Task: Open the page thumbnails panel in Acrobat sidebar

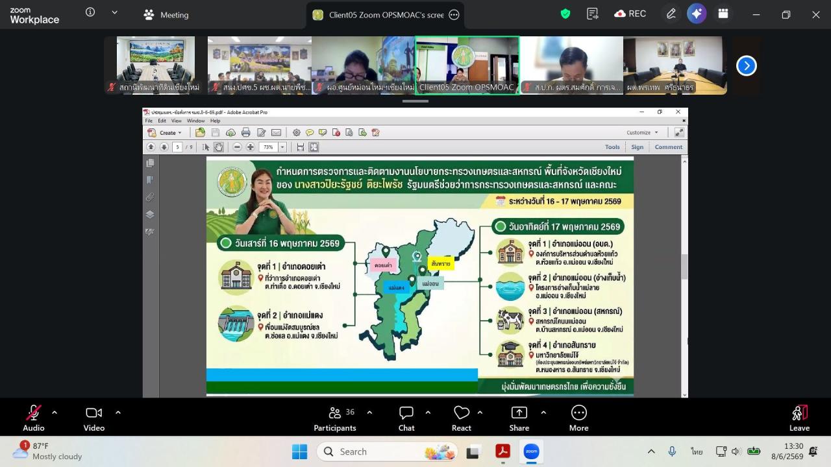Action: pyautogui.click(x=151, y=163)
